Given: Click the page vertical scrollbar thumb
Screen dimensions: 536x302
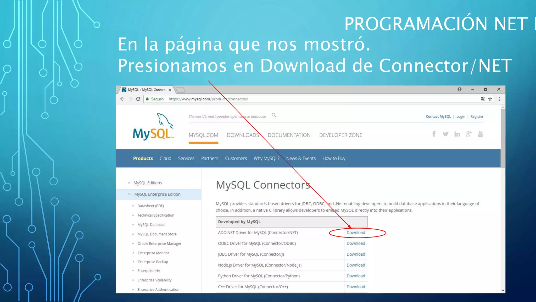Looking at the screenshot, I should pyautogui.click(x=503, y=139).
